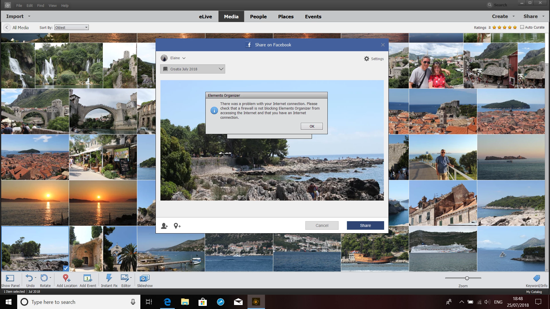Click add location icon in Facebook dialog
This screenshot has width=550, height=309.
click(177, 226)
